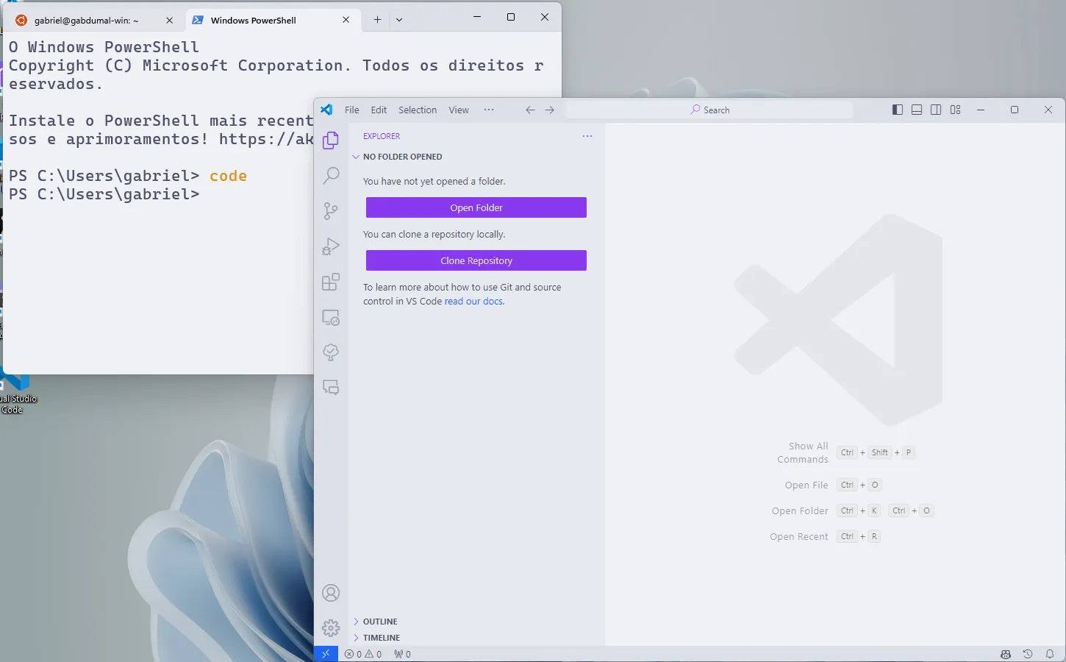Open the Run and Debug view
This screenshot has width=1066, height=662.
(x=331, y=246)
